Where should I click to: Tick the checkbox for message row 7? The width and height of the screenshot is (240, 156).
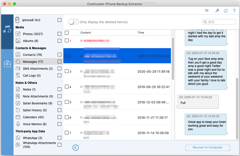[67, 133]
